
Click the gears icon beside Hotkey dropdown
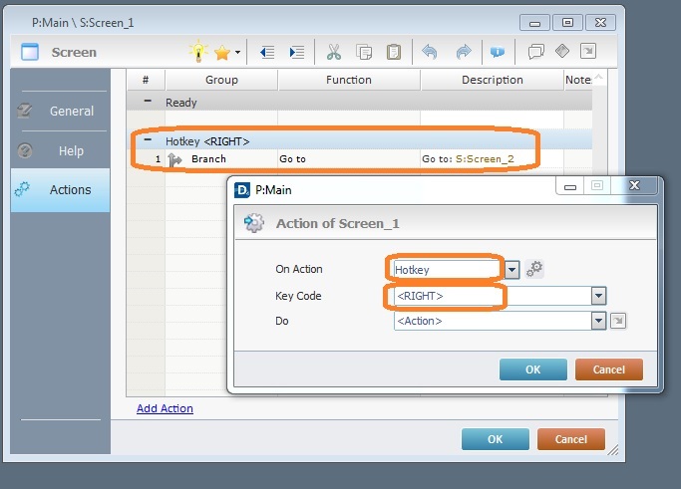(x=535, y=269)
